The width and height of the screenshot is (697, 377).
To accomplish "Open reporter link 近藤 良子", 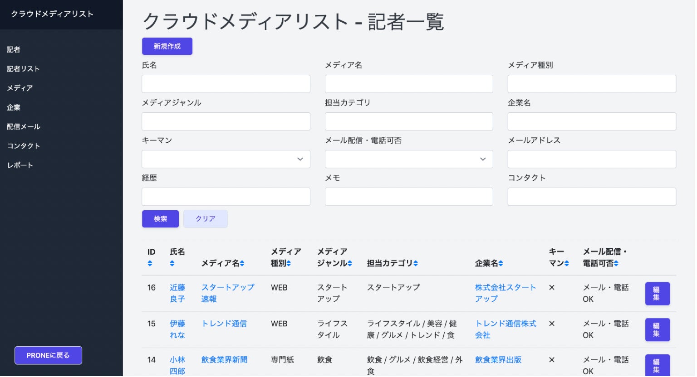I will pos(177,293).
